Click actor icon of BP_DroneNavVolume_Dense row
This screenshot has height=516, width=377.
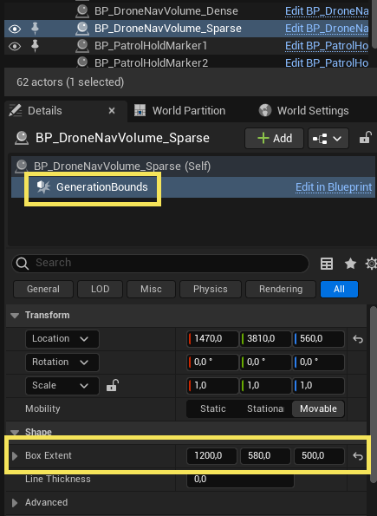coord(82,11)
